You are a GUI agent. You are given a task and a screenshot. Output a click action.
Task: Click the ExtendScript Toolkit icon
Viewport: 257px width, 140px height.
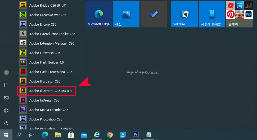click(23, 34)
